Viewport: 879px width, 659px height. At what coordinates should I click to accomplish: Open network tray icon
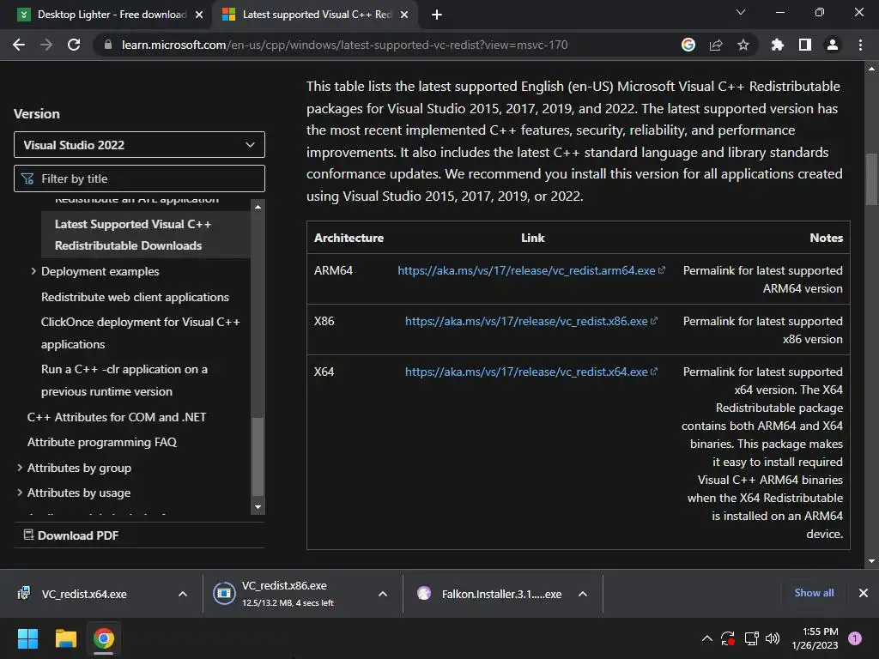[x=751, y=638]
